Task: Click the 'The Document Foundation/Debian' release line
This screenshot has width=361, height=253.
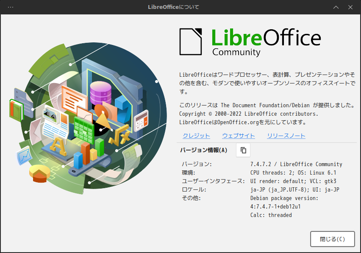Action: pos(267,105)
